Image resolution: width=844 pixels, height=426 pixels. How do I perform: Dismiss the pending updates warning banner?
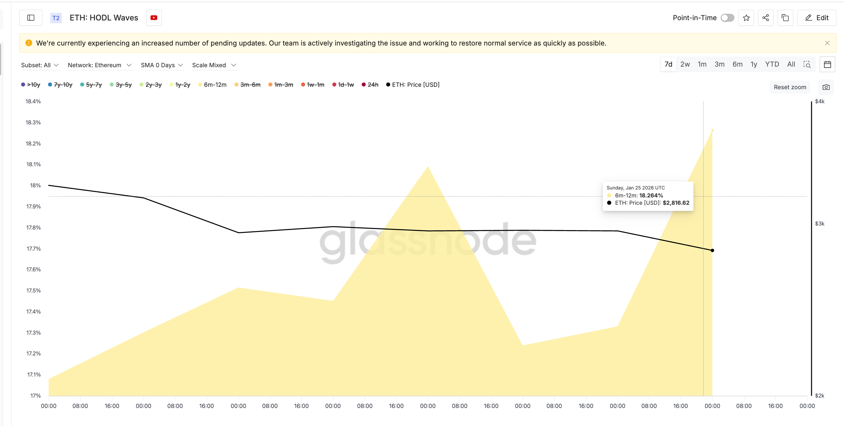point(827,43)
